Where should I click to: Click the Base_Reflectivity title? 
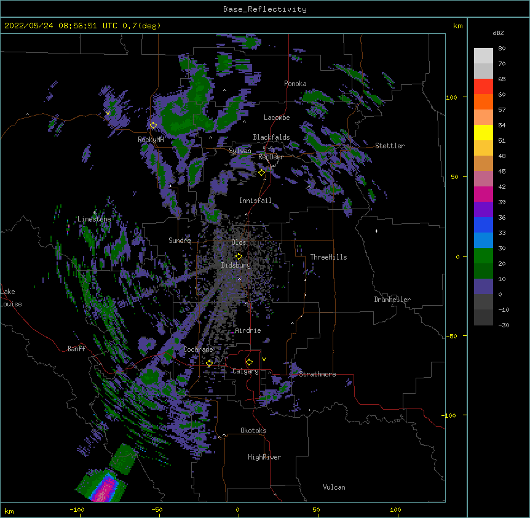tap(265, 9)
